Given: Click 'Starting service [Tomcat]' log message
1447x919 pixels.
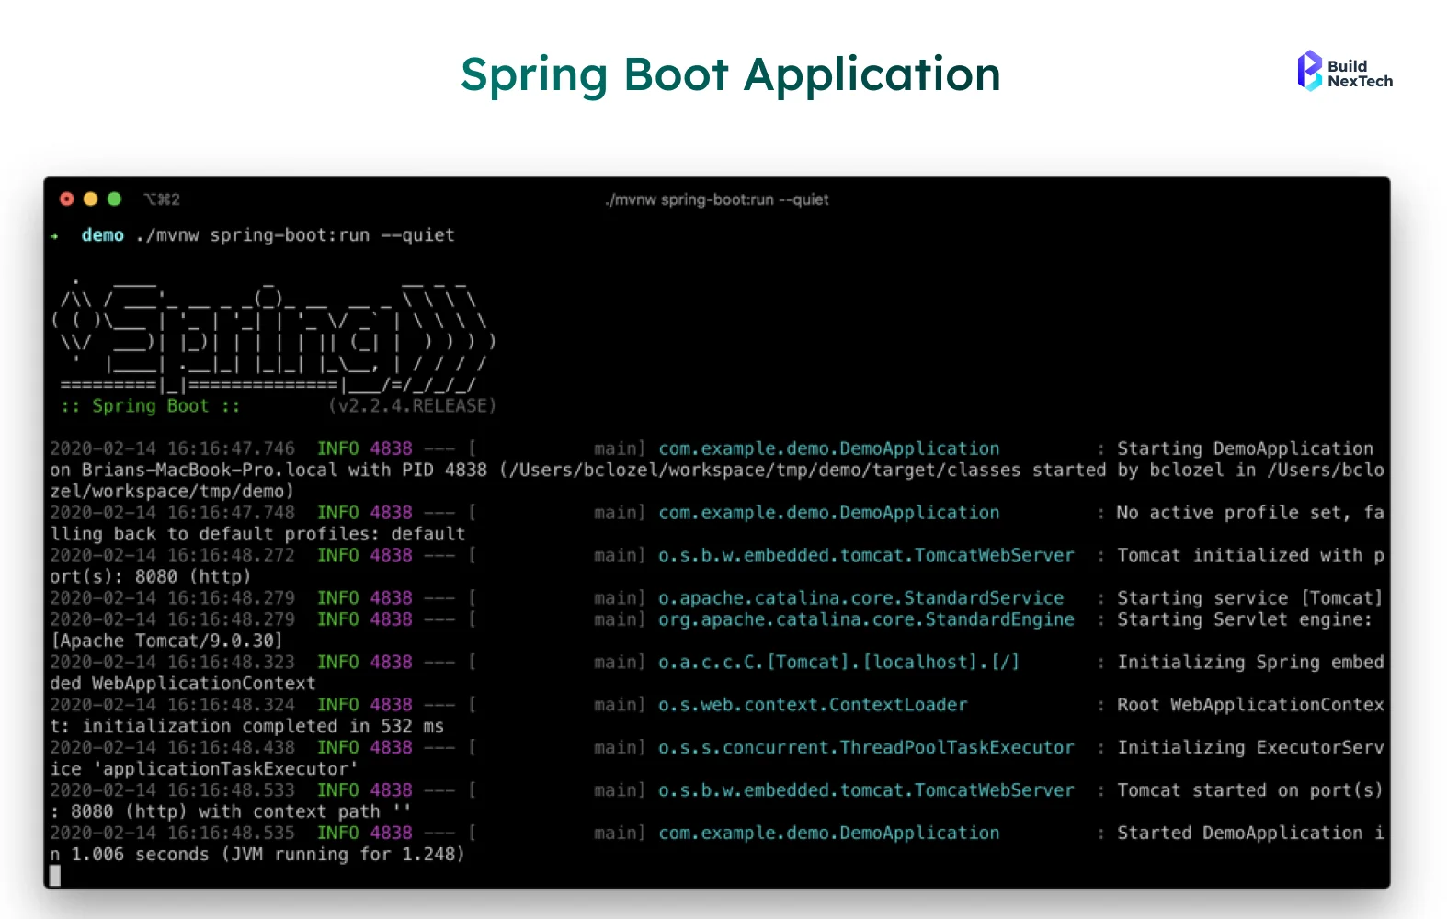Looking at the screenshot, I should tap(1250, 598).
